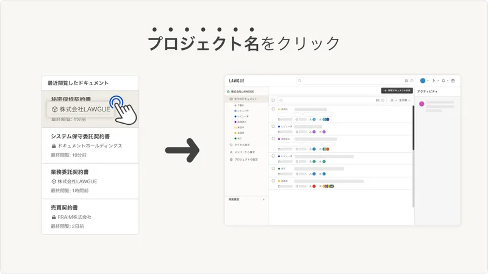Click the flag icon in the header
The image size is (488, 274).
[434, 81]
